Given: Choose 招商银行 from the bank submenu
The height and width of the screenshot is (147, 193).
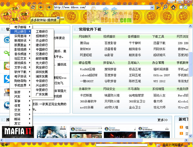Looking at the screenshot, I should tap(42, 36).
